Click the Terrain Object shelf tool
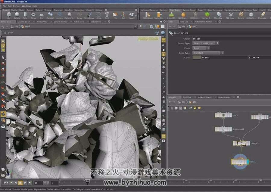 tap(206, 15)
